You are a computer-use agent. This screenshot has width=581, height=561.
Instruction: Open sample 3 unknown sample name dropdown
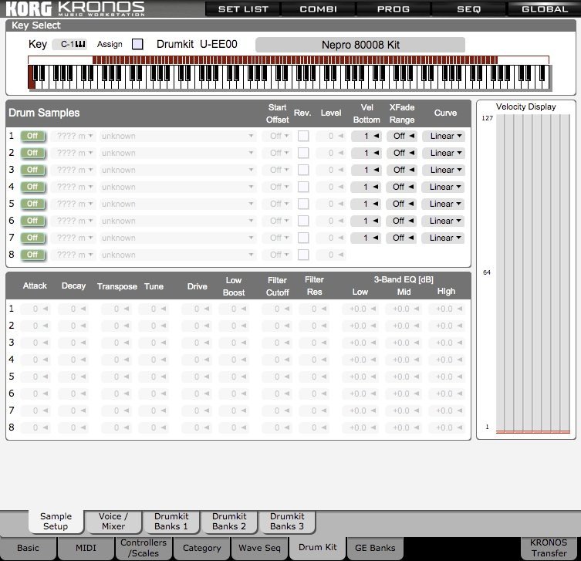click(177, 170)
